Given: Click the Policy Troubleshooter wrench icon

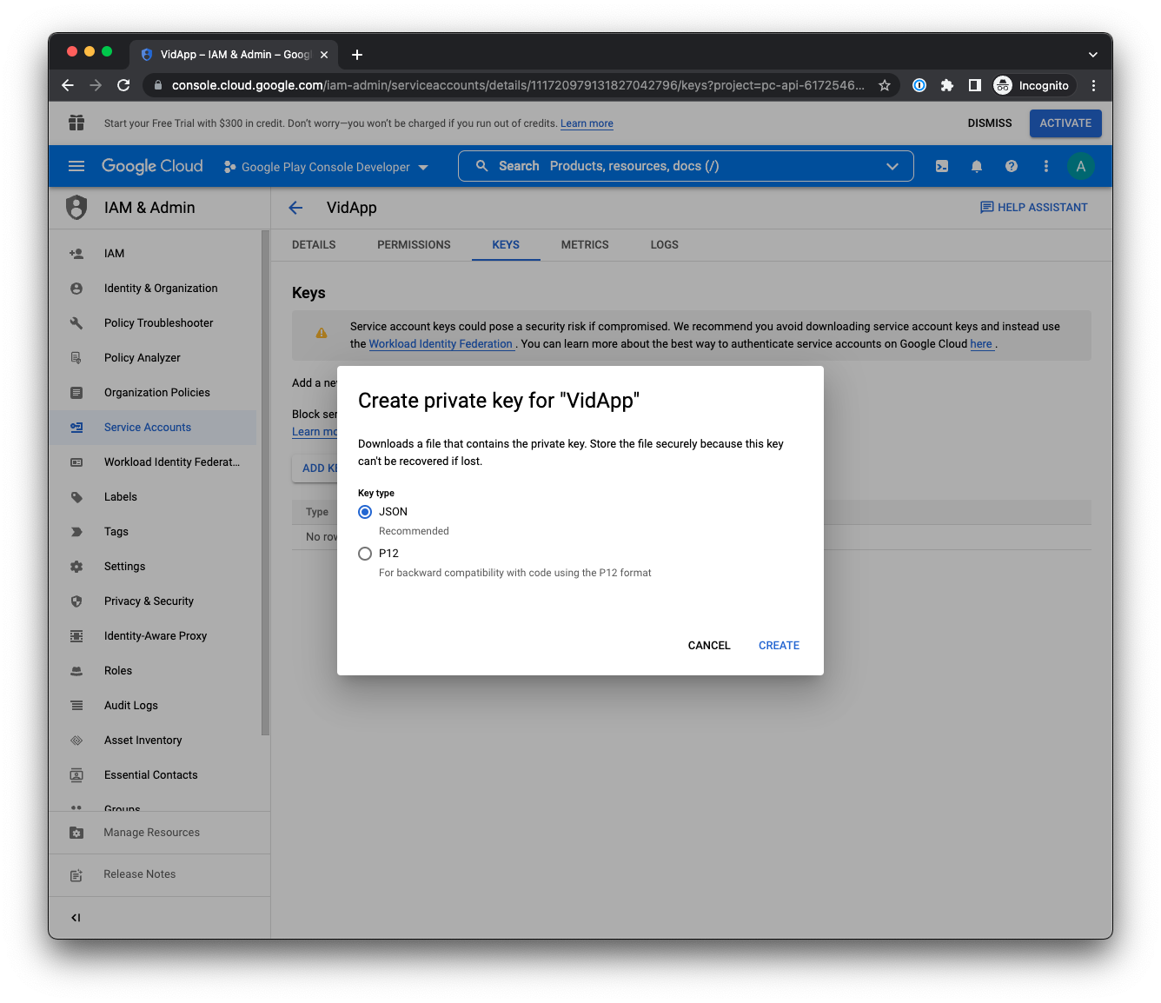Looking at the screenshot, I should (x=76, y=323).
